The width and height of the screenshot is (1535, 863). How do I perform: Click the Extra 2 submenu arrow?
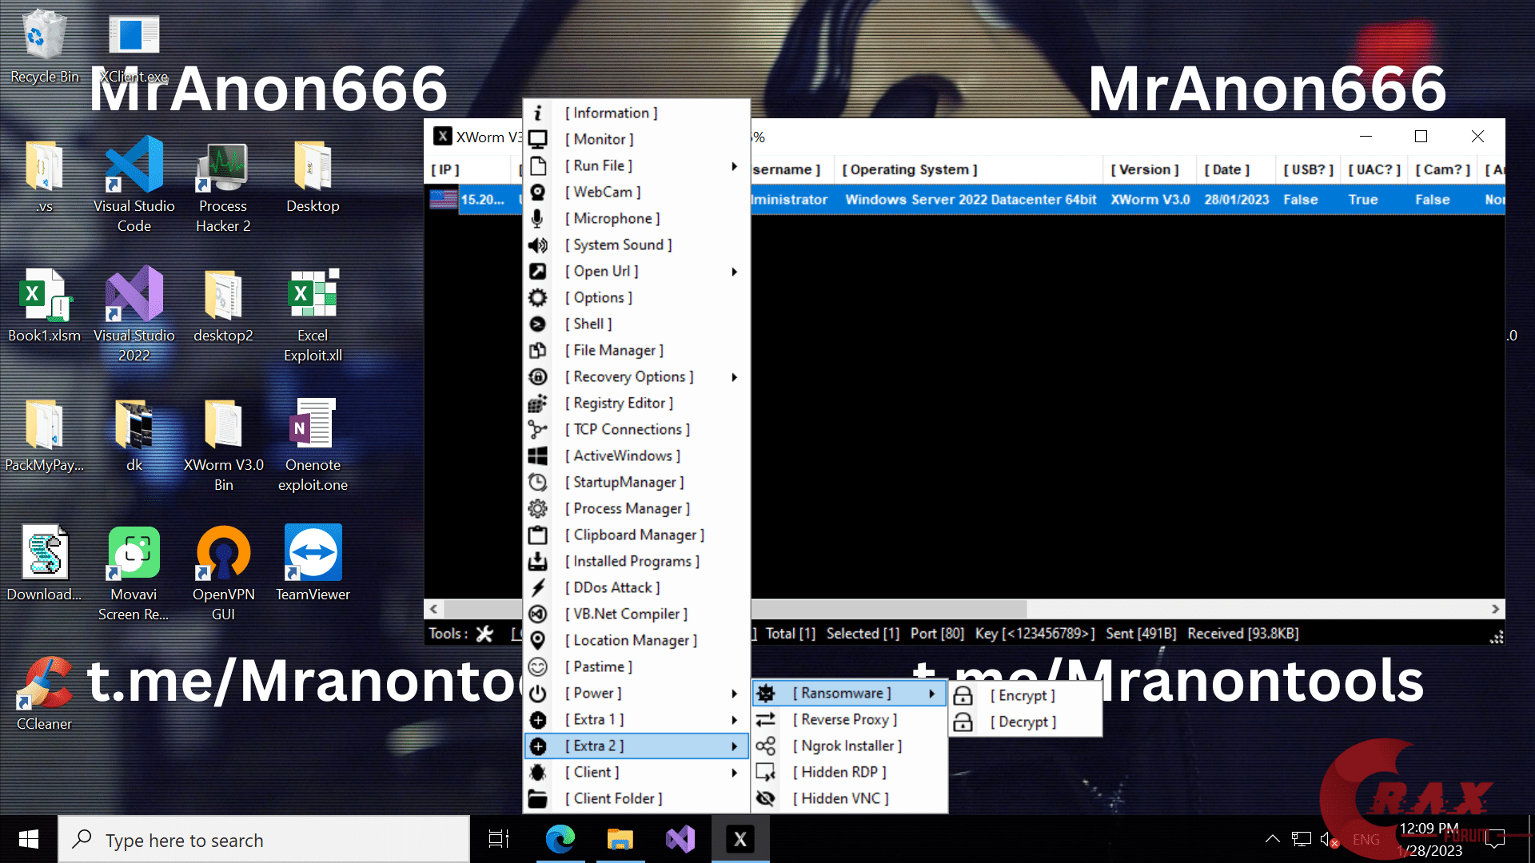734,746
